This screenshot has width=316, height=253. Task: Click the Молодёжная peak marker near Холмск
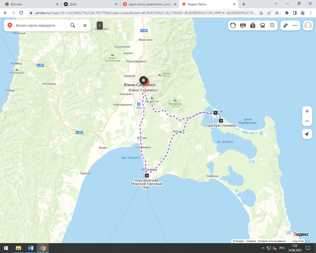pyautogui.click(x=17, y=70)
